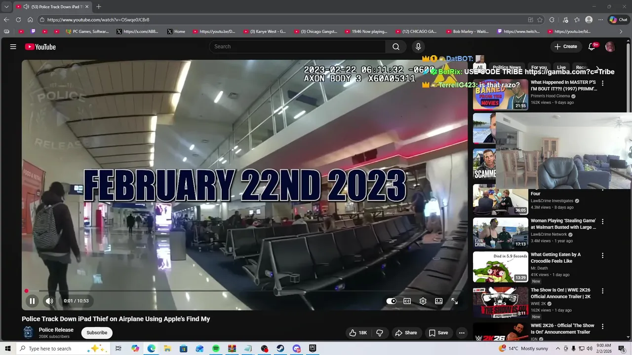Open options for the IGN WWE 2K26 trailer
The width and height of the screenshot is (632, 355).
pyautogui.click(x=602, y=326)
